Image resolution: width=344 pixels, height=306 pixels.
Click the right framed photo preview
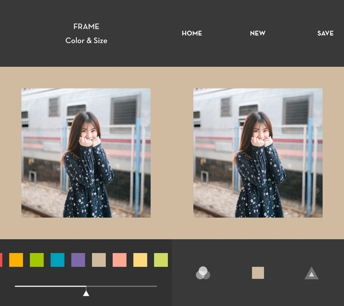pyautogui.click(x=258, y=153)
